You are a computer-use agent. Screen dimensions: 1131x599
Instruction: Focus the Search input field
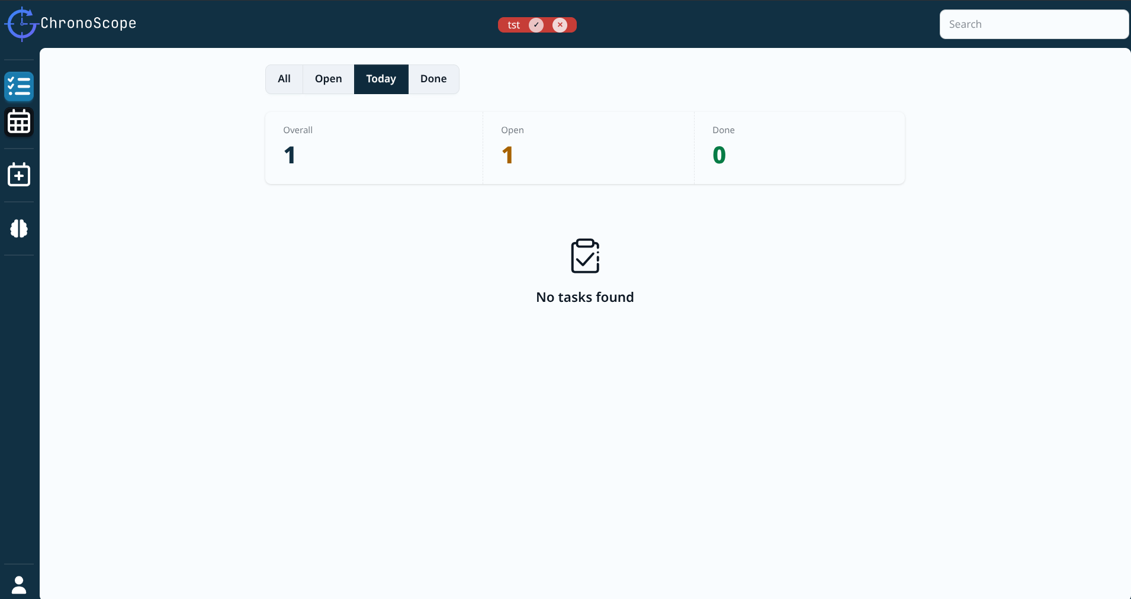1034,24
